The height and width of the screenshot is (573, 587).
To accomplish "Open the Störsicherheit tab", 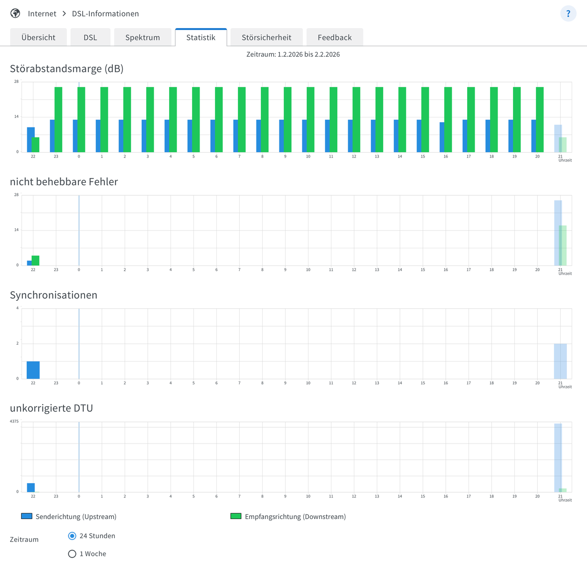I will click(x=266, y=37).
